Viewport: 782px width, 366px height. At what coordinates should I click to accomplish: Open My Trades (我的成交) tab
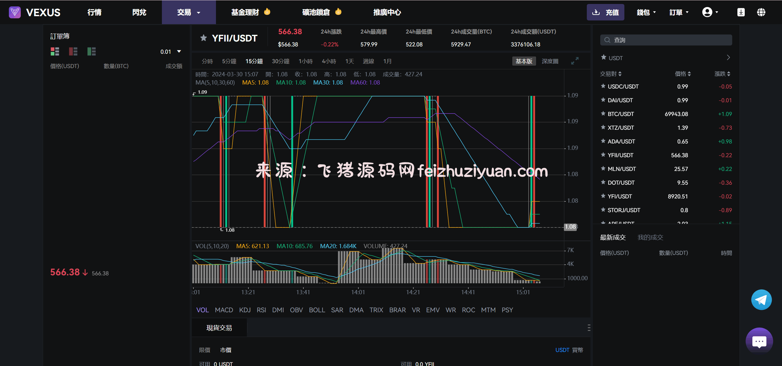pos(650,237)
